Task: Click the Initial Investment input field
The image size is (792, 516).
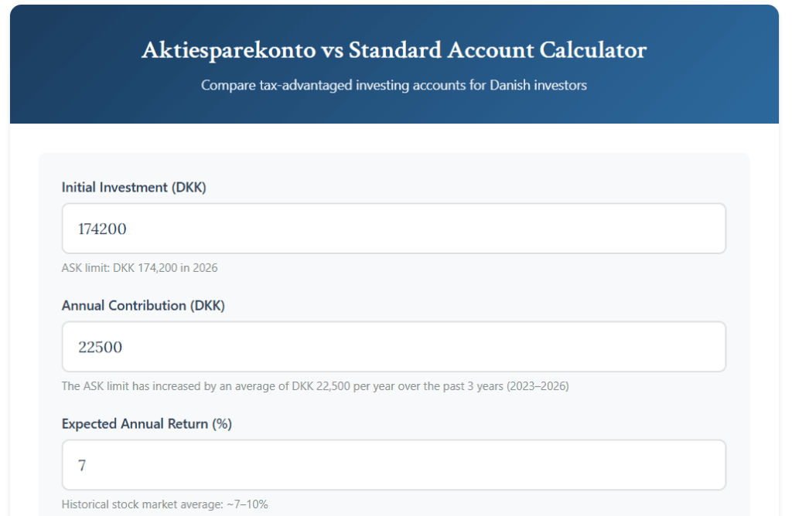Action: pos(394,228)
